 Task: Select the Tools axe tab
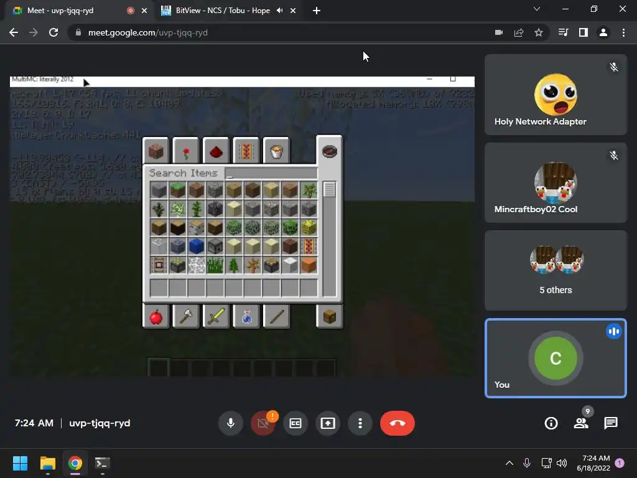[185, 317]
